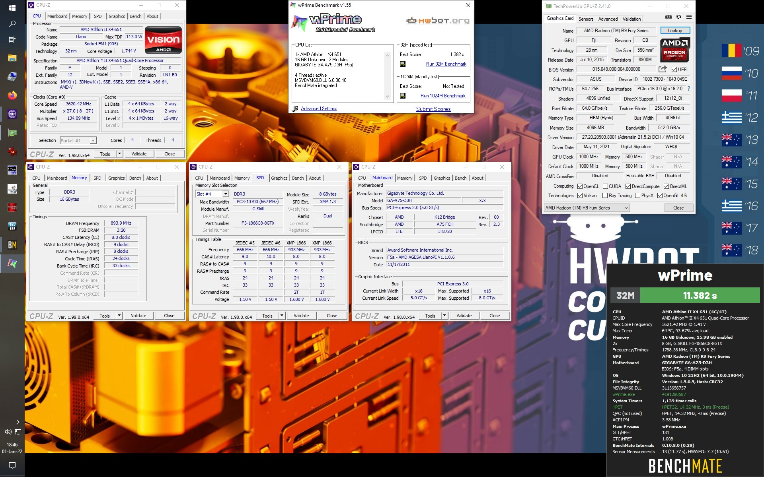Click Submit Scores link in wPrime

(433, 109)
